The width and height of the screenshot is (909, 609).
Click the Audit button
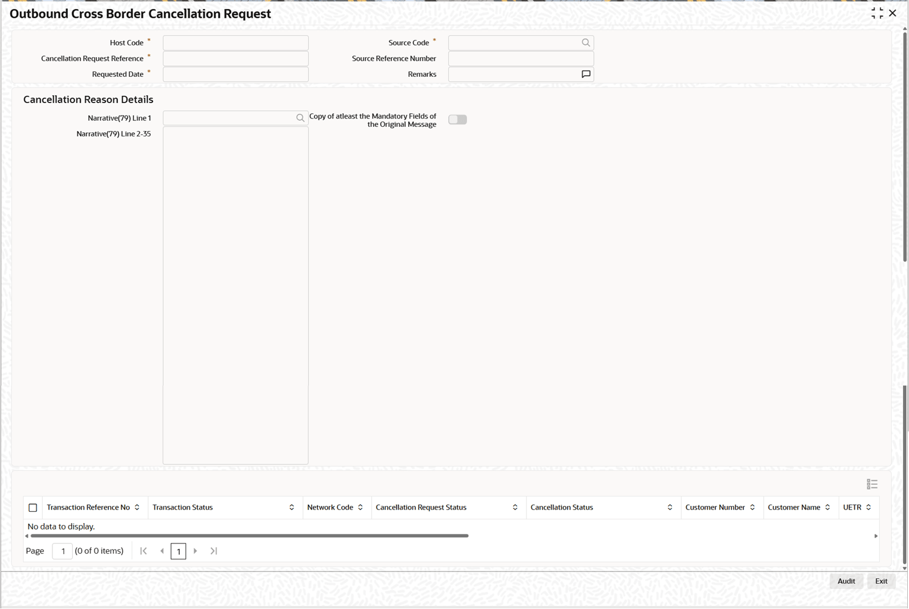(846, 582)
